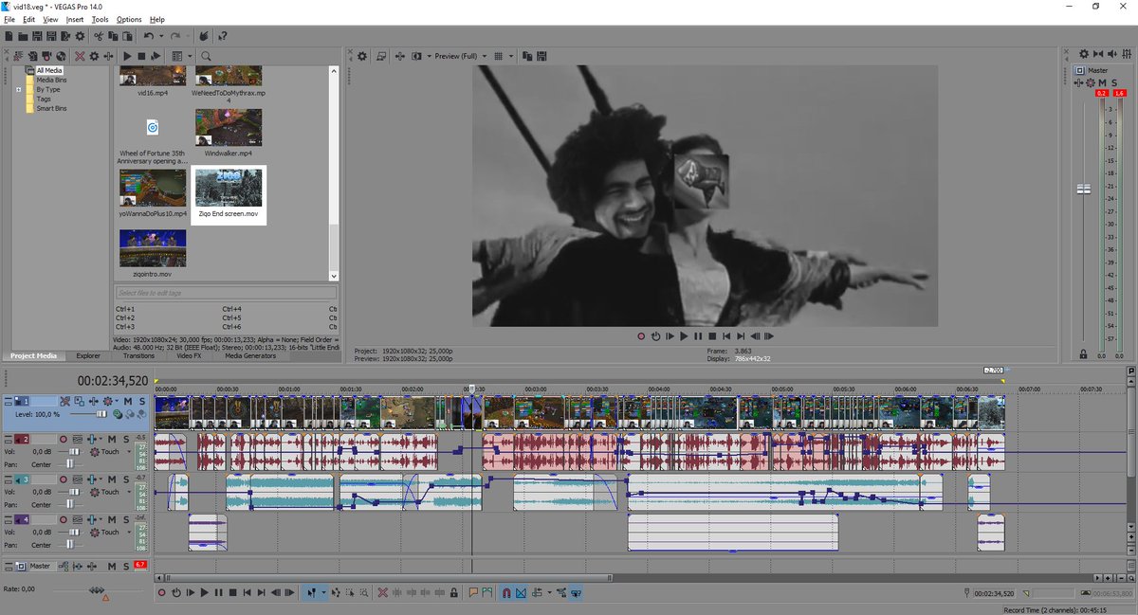Image resolution: width=1138 pixels, height=615 pixels.
Task: Click the What's This help icon
Action: tap(222, 36)
